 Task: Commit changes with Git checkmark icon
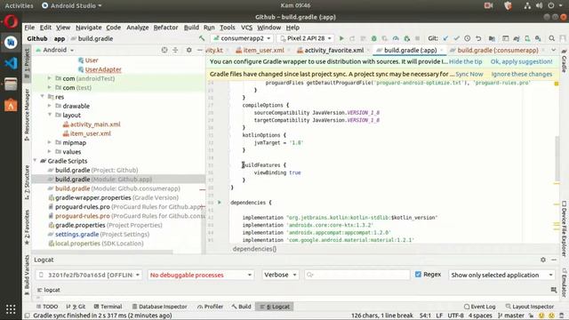coord(456,38)
